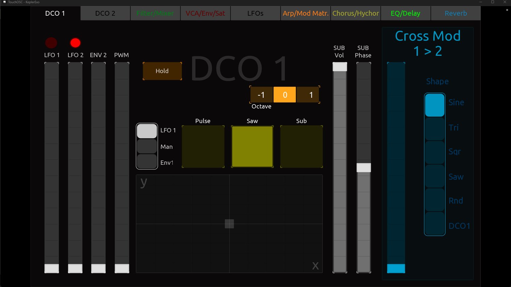This screenshot has height=287, width=511.
Task: Select Tri cross mod shape
Action: point(435,129)
